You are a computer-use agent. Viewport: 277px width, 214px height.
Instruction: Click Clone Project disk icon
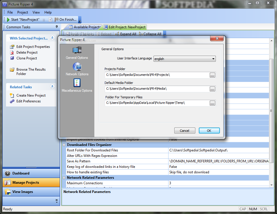coord(12,58)
